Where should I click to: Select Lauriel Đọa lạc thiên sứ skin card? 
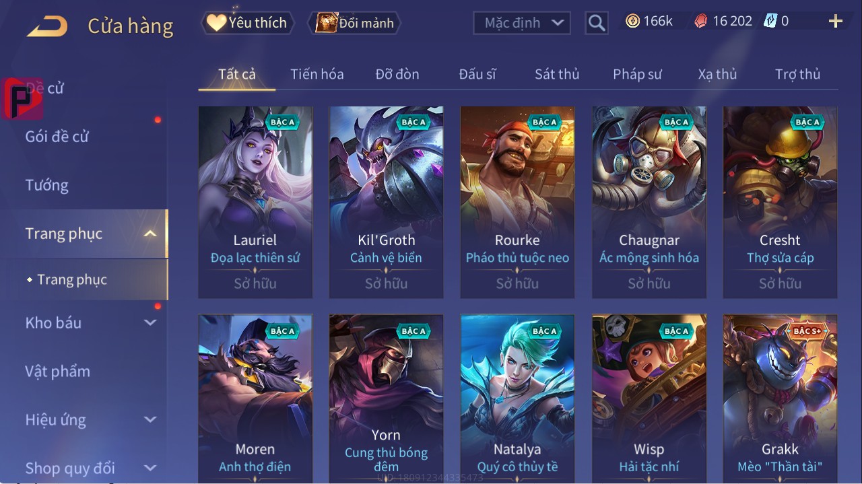pyautogui.click(x=255, y=202)
